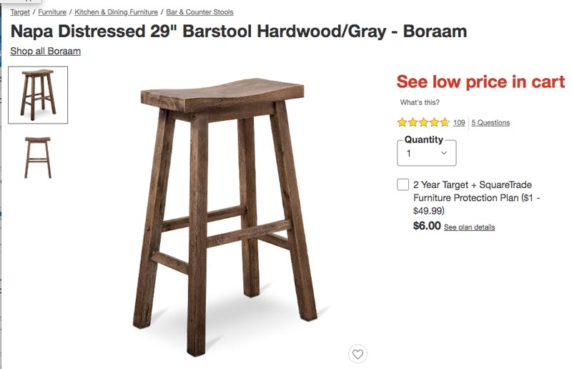This screenshot has width=572, height=369.
Task: Navigate to Kitchen & Dining Furniture breadcrumb
Action: pyautogui.click(x=117, y=12)
